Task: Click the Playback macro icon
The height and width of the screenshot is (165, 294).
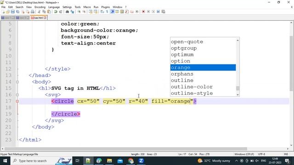Action: pos(153,11)
